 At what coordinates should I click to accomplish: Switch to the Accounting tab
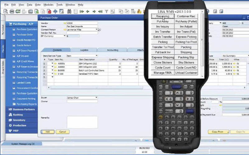tap(112, 50)
